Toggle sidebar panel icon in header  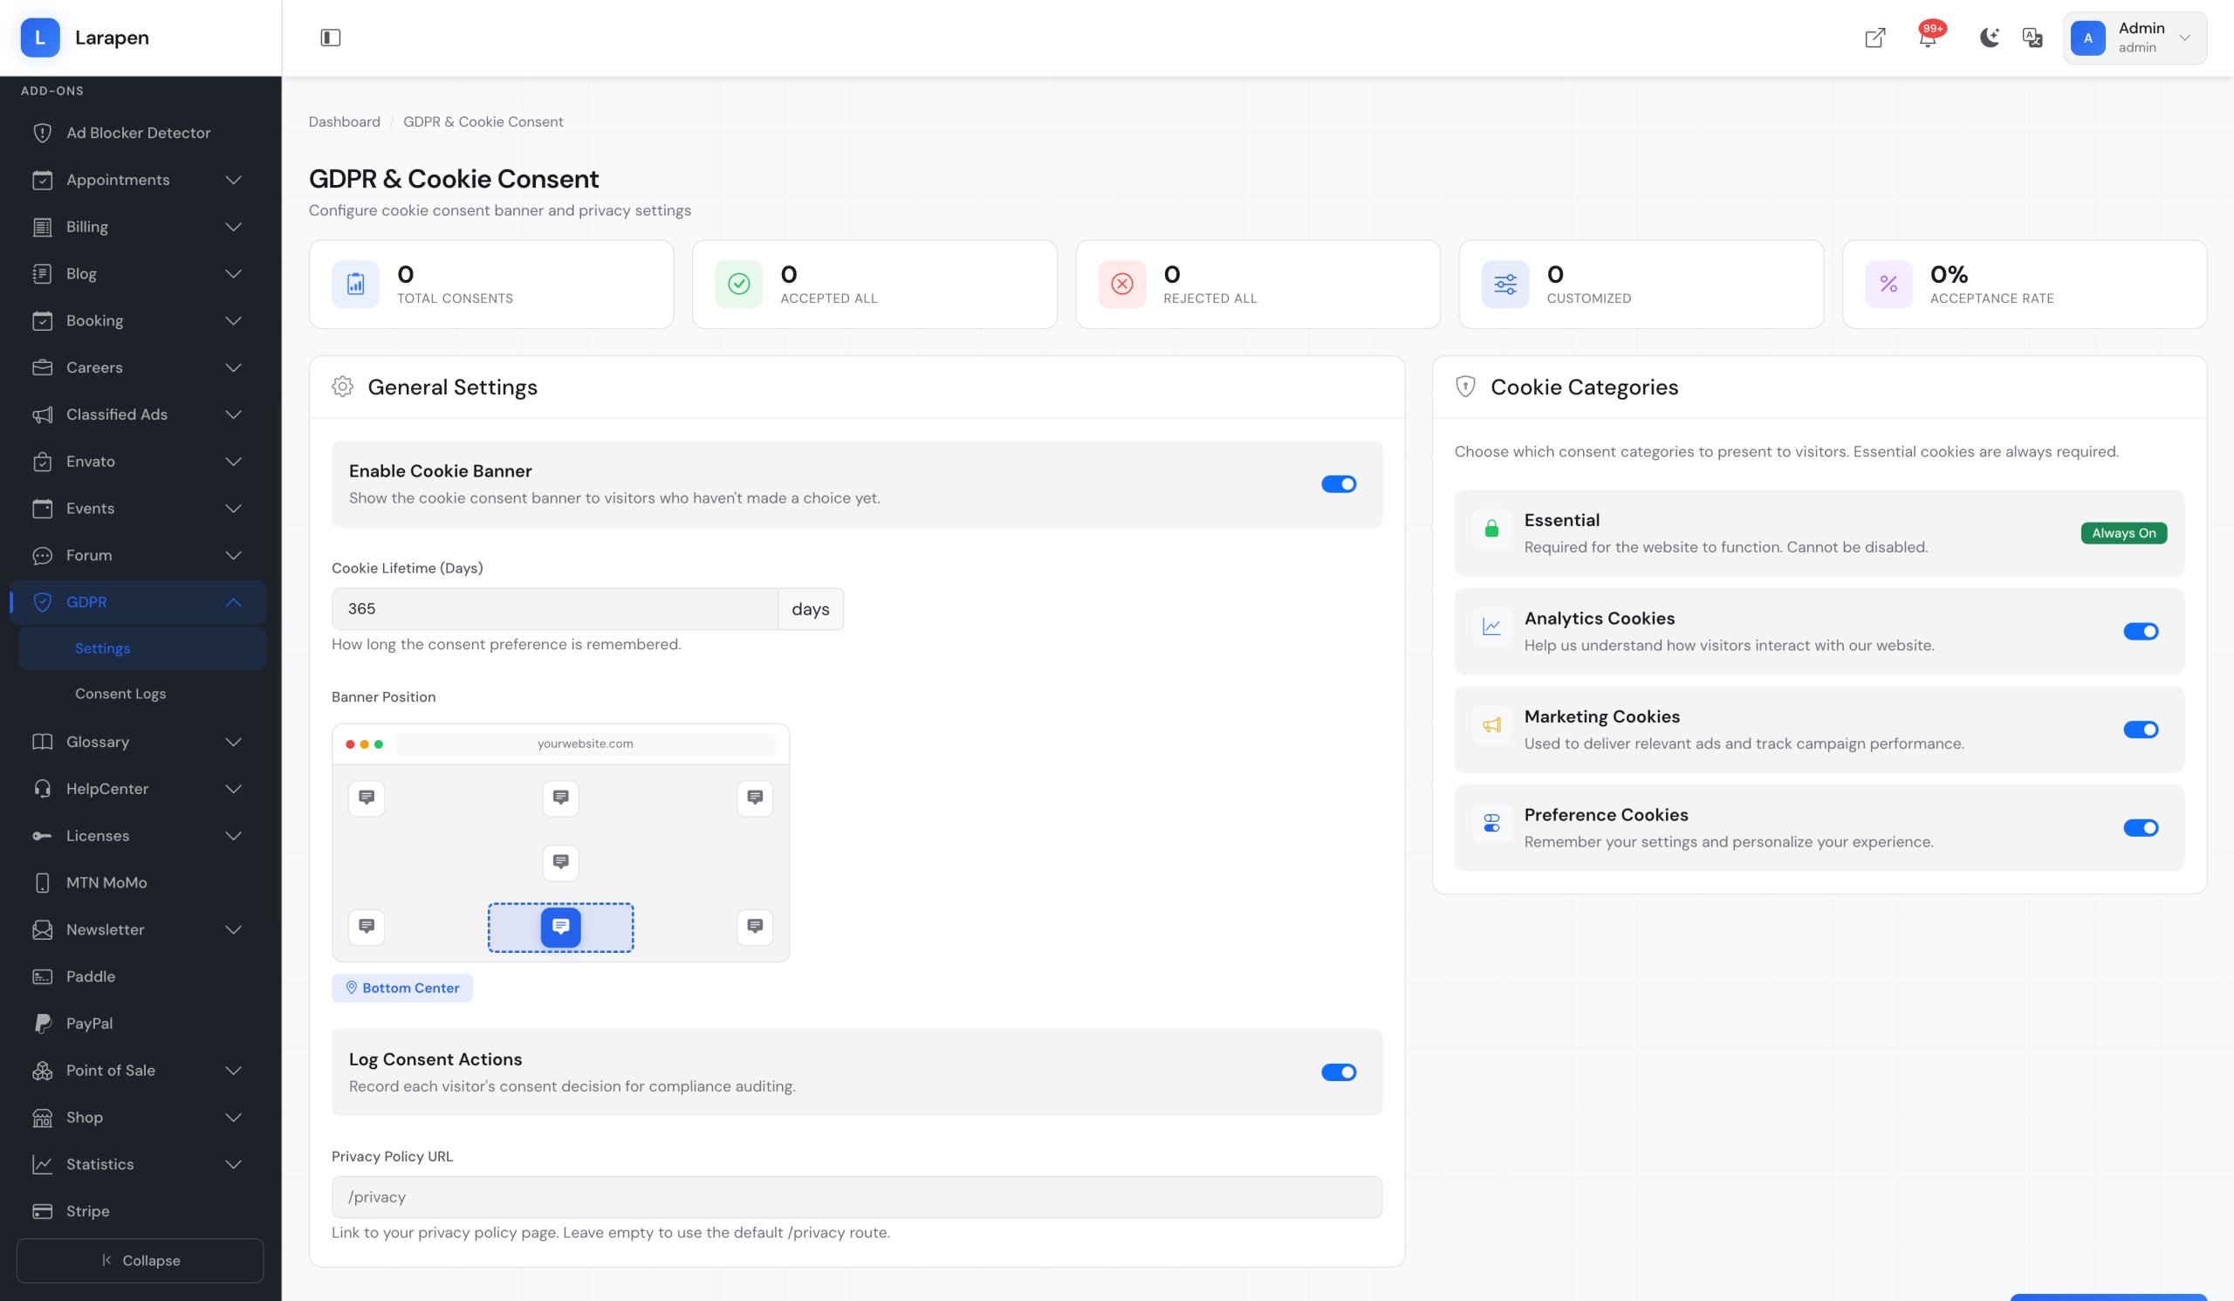point(330,38)
